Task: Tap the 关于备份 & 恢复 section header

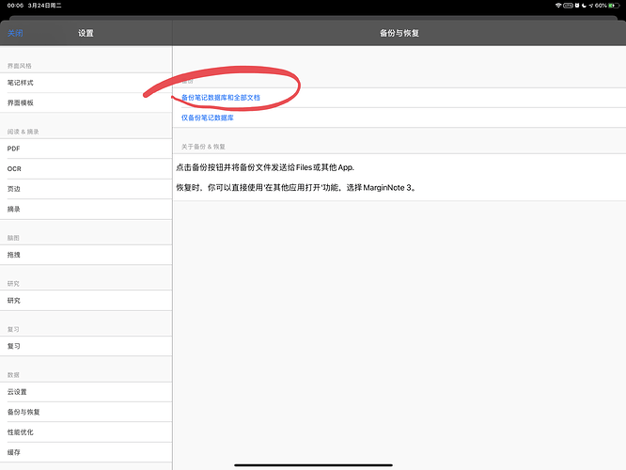Action: pyautogui.click(x=203, y=147)
